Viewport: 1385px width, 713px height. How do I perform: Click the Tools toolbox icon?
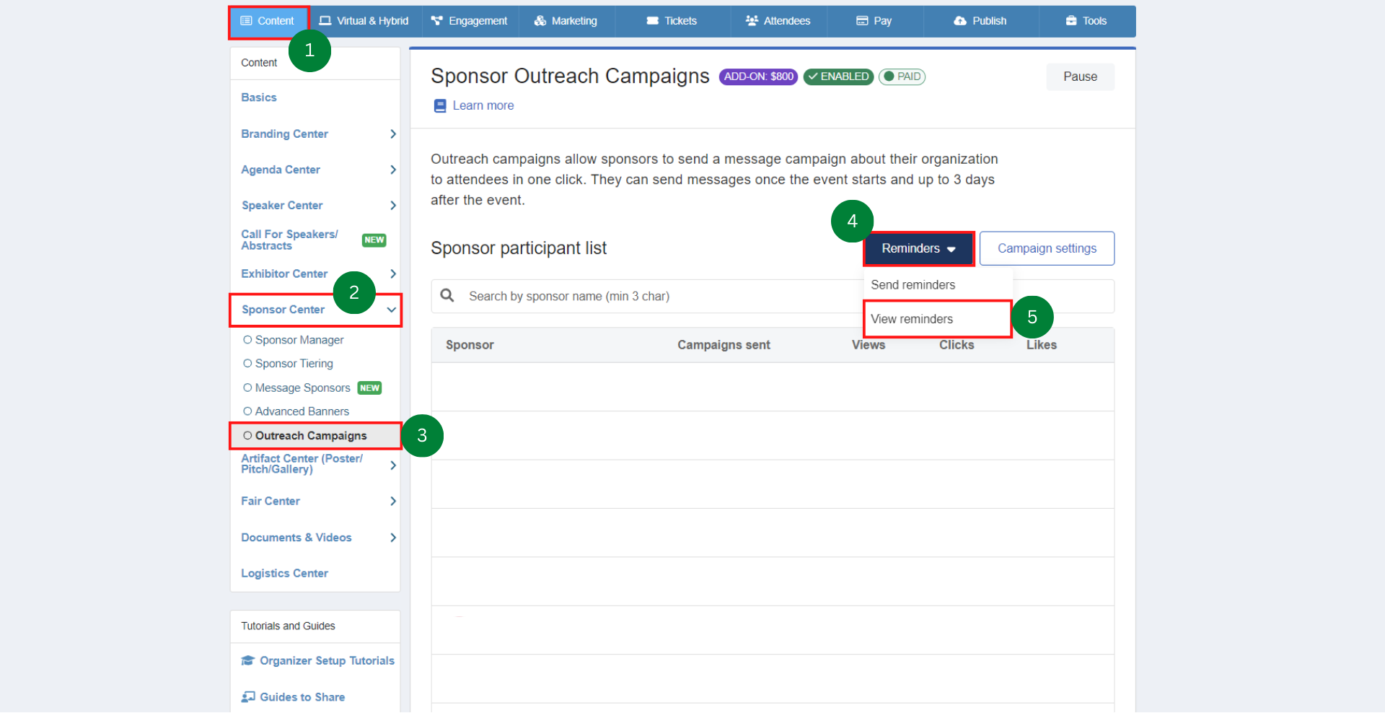point(1071,21)
